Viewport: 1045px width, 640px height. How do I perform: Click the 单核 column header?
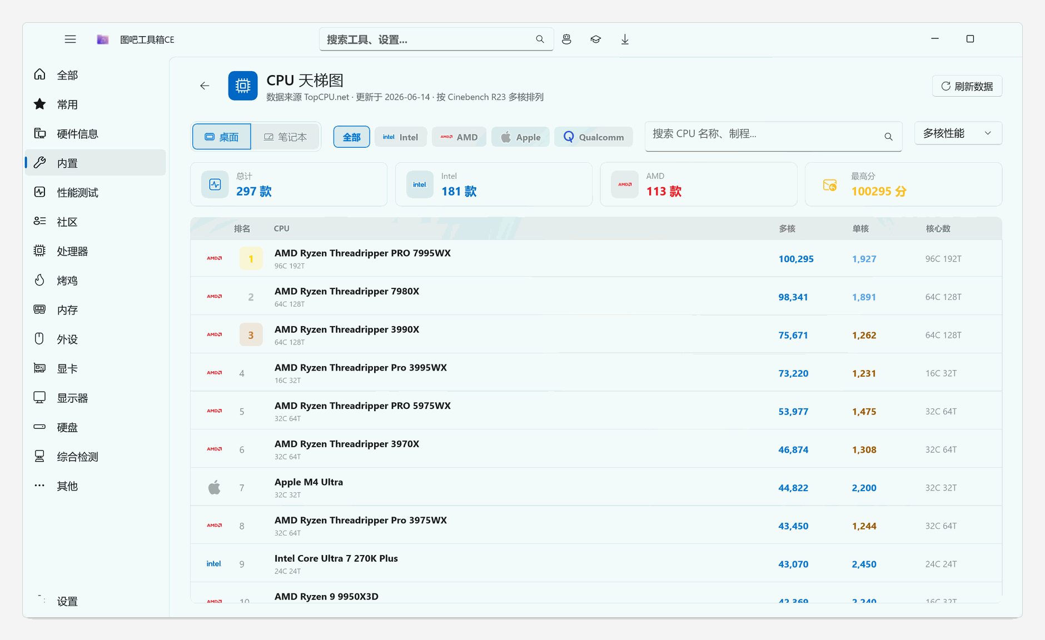860,228
